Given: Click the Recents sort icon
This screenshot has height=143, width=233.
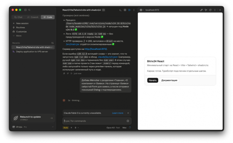Looking at the screenshot, I should coord(52,43).
